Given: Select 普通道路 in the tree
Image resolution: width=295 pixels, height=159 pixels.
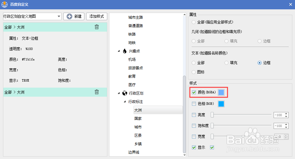Looking at the screenshot, I should click(136, 26).
